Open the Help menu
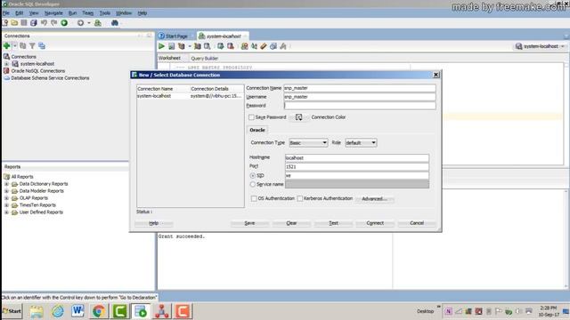This screenshot has width=570, height=320. pos(142,13)
